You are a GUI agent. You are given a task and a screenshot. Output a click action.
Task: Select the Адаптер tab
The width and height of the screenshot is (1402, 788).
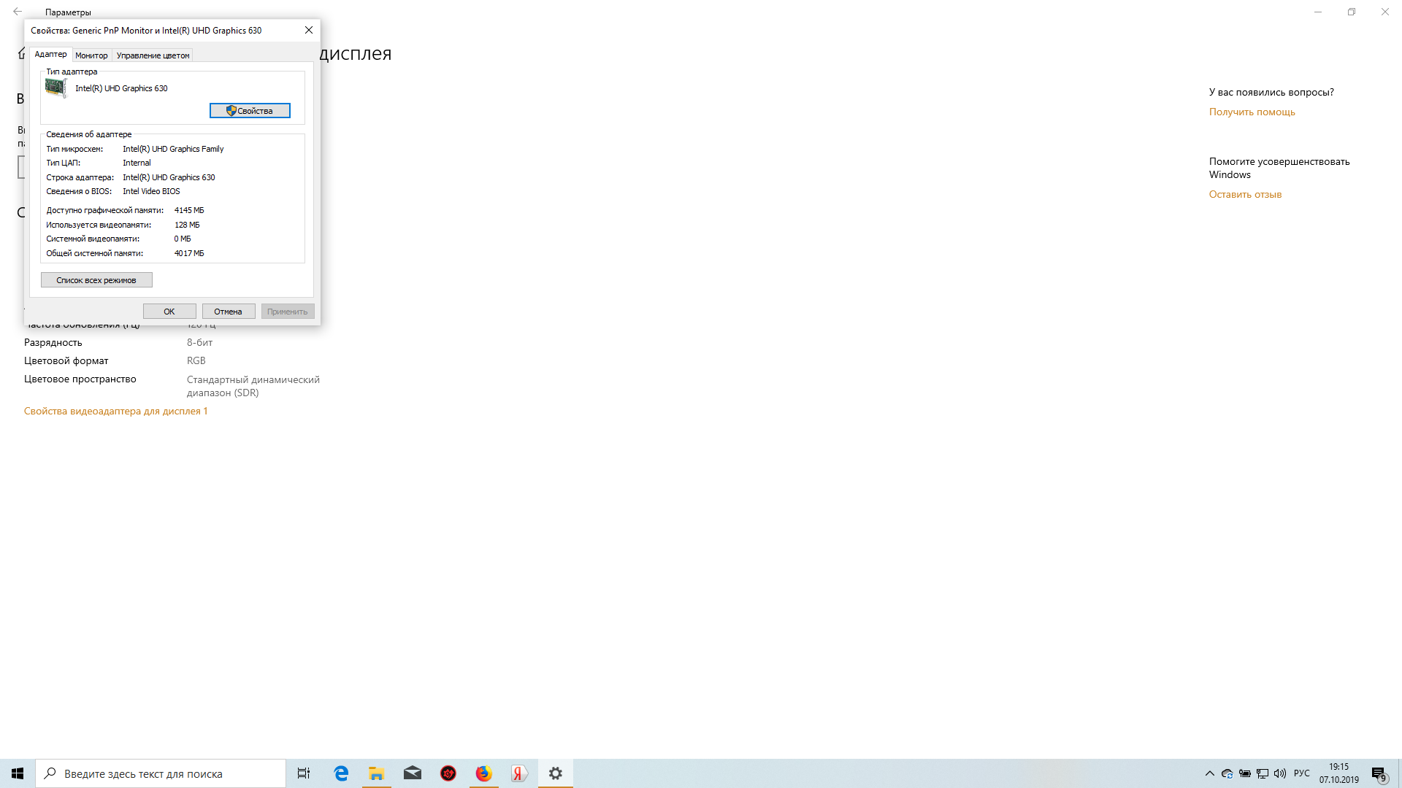click(x=50, y=55)
